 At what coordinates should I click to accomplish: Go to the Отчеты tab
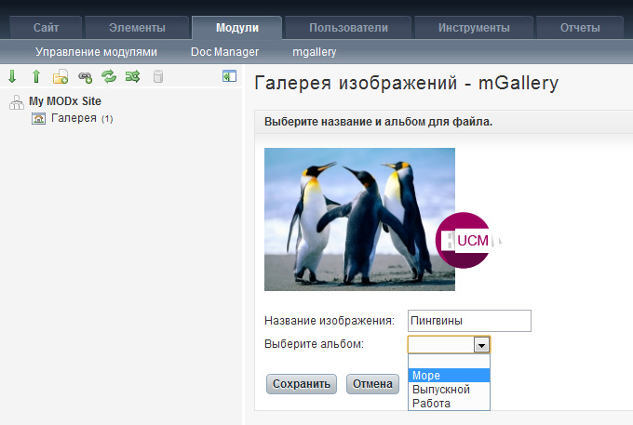[x=580, y=28]
